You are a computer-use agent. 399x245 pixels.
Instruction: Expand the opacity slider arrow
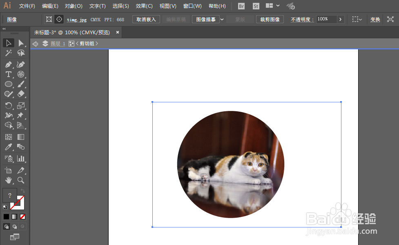point(341,19)
